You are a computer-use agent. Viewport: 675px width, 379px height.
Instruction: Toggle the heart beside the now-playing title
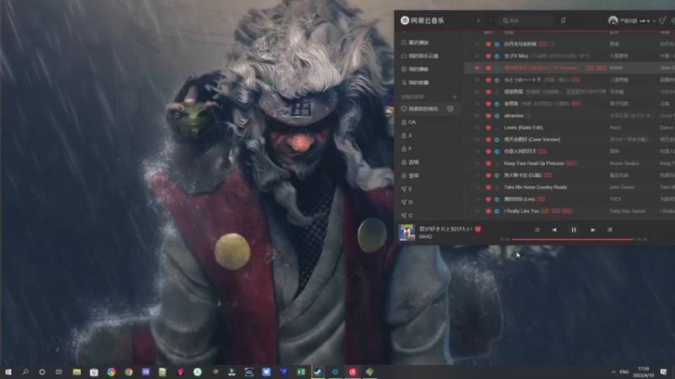478,229
